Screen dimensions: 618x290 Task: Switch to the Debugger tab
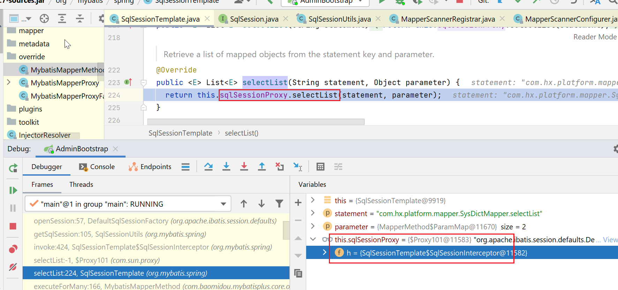pos(47,167)
